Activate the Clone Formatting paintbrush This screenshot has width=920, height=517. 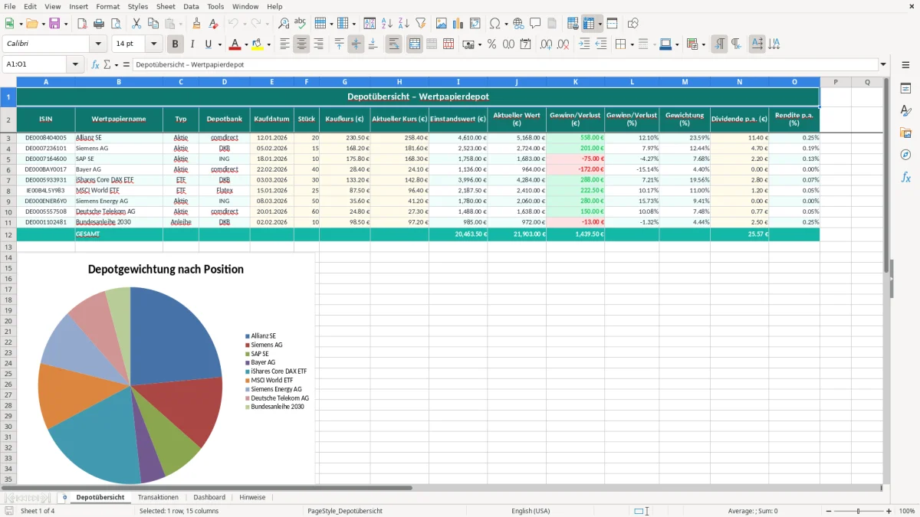click(x=196, y=24)
